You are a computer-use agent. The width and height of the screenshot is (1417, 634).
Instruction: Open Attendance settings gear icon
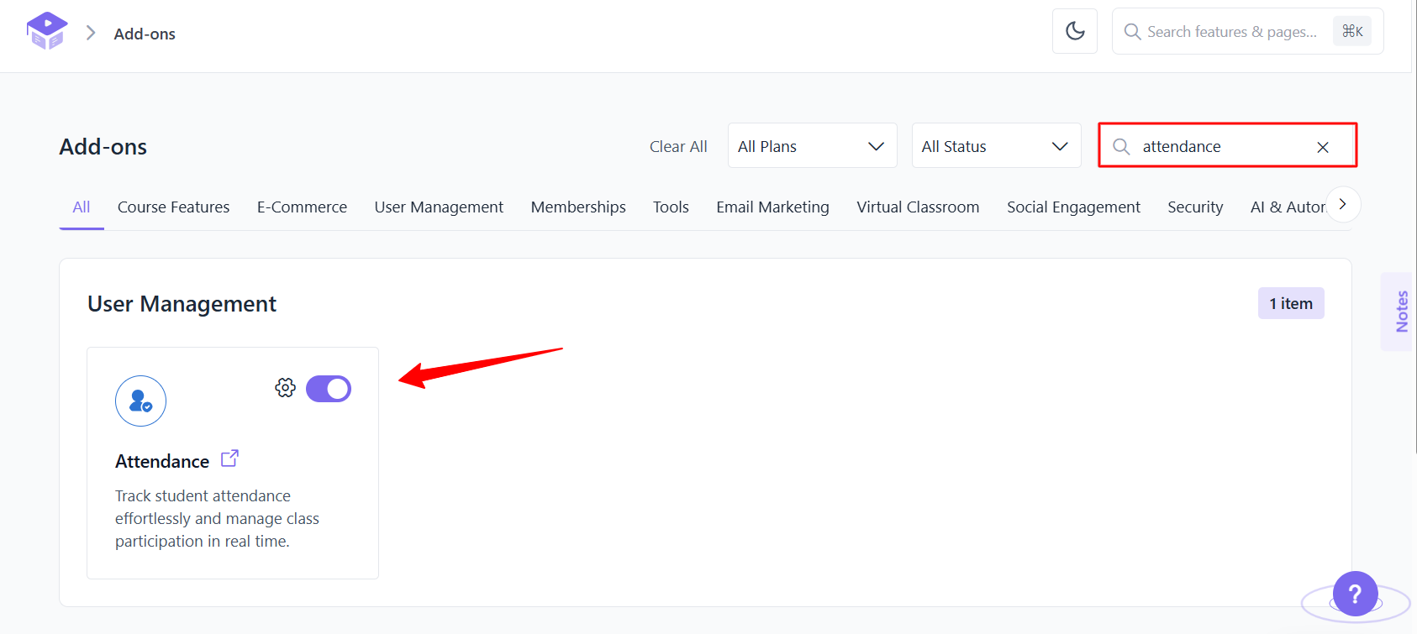point(286,387)
